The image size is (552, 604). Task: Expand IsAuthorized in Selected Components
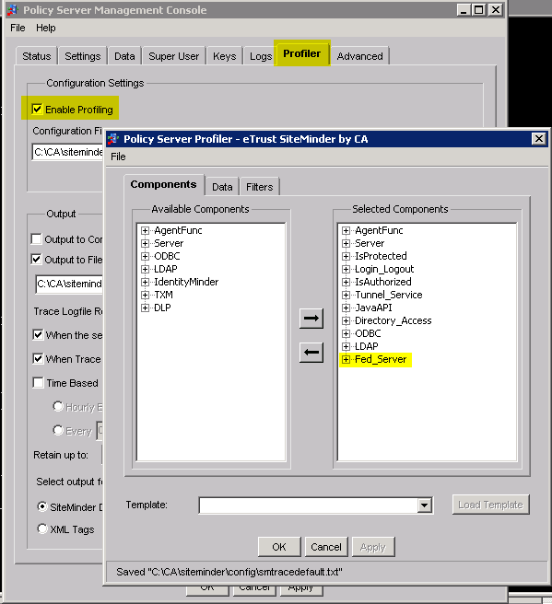pos(346,282)
